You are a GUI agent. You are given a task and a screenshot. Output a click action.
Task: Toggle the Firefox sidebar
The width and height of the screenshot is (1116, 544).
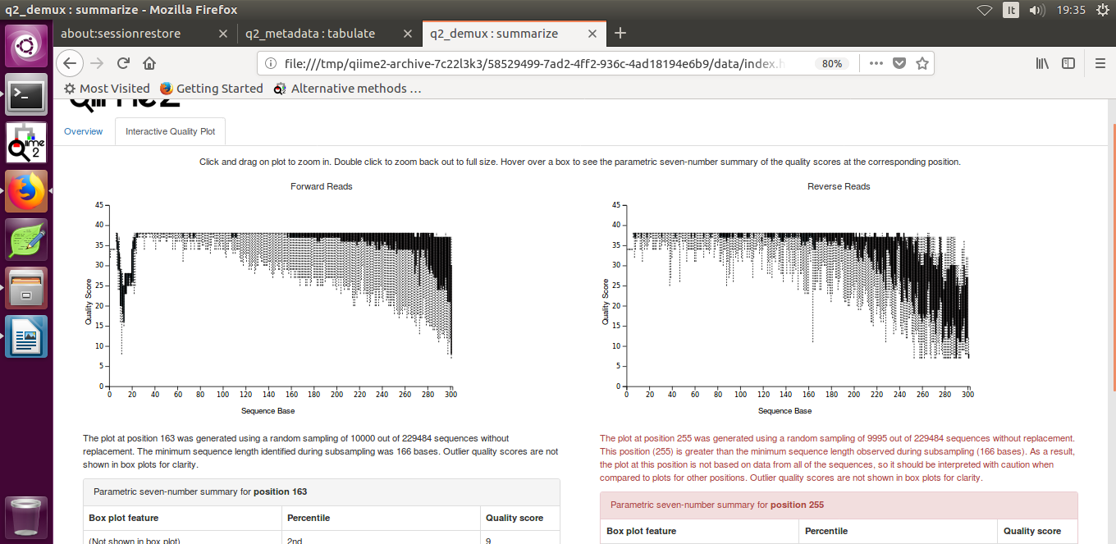[x=1068, y=63]
